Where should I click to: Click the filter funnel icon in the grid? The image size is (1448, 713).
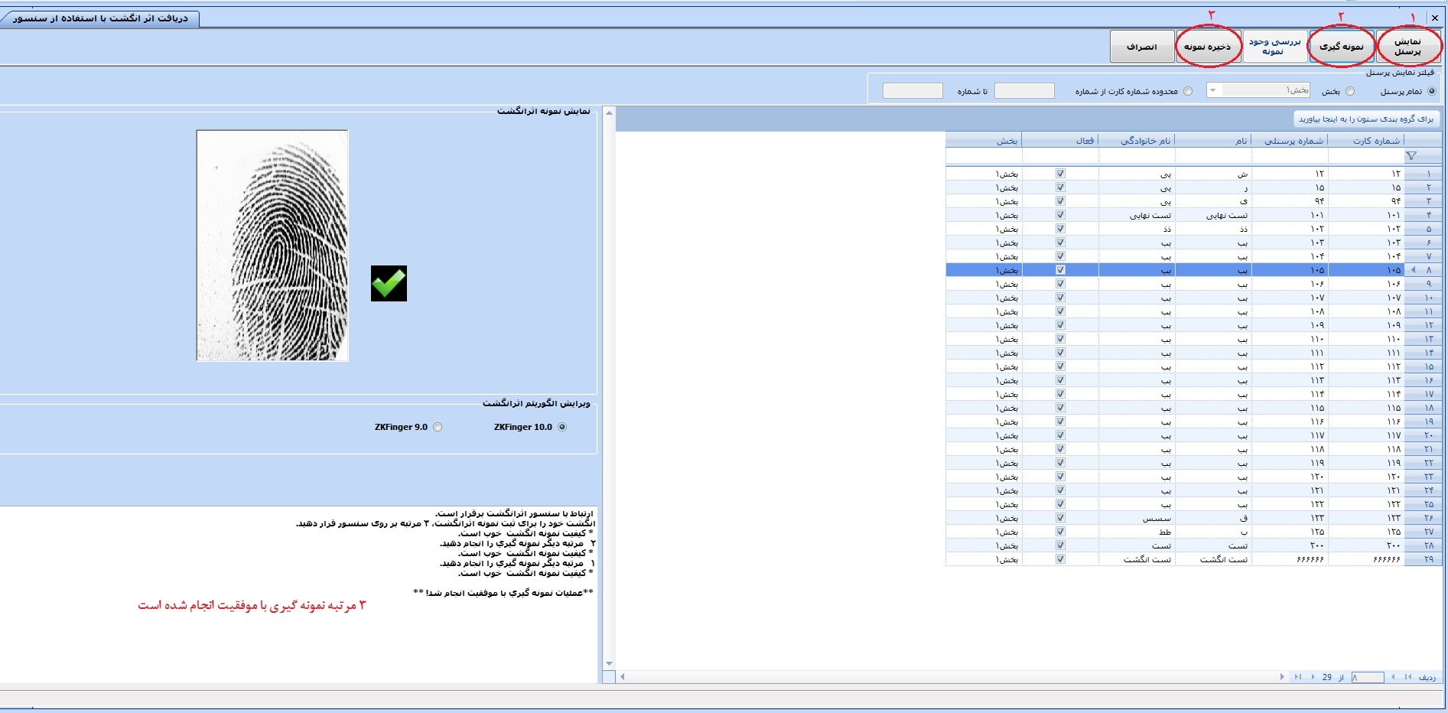tap(1411, 156)
